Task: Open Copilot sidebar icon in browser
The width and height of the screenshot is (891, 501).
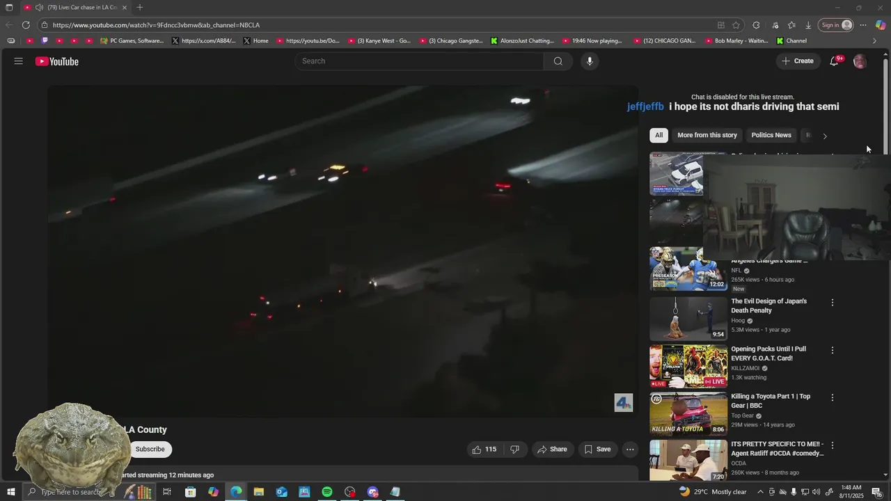Action: point(881,25)
